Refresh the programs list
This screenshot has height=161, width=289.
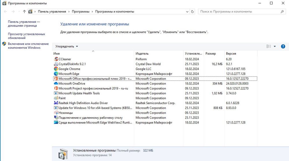[x=192, y=12]
